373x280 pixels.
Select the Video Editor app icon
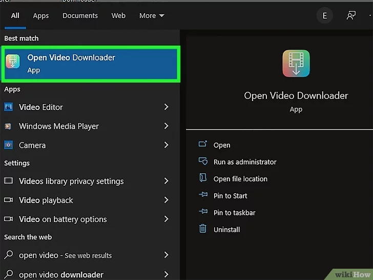pos(8,107)
